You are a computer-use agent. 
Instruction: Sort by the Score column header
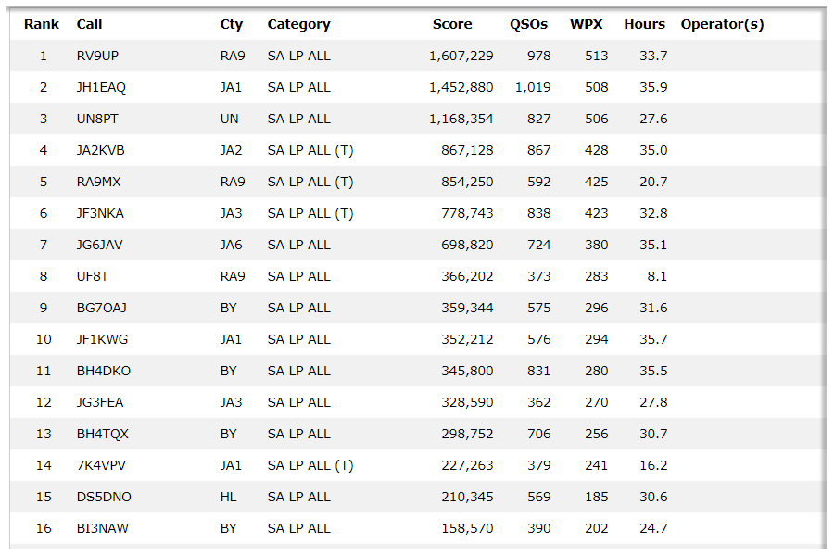coord(452,24)
